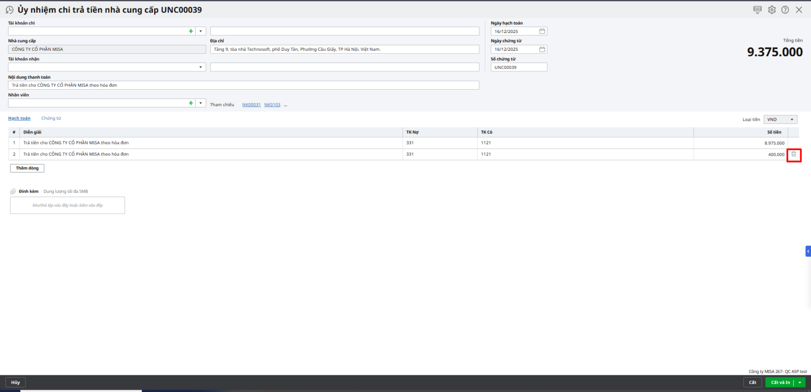Switch to the Chứng từ tab
Screen dimensions: 811x392
click(x=51, y=118)
